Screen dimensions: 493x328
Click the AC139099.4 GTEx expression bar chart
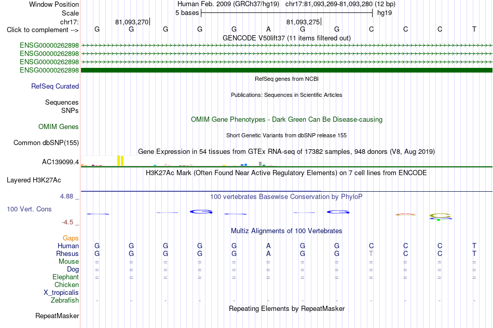coord(179,161)
